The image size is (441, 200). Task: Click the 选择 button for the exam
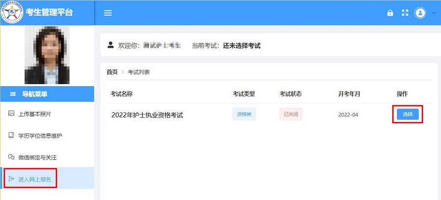pyautogui.click(x=408, y=114)
